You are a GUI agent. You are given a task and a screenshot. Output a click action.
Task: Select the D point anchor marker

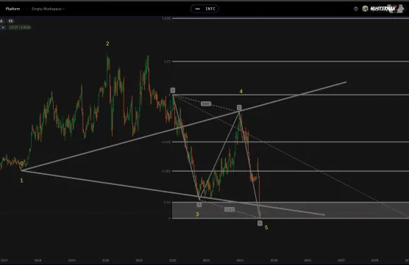pos(260,223)
